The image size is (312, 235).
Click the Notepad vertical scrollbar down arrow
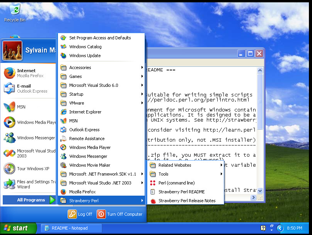click(x=260, y=191)
